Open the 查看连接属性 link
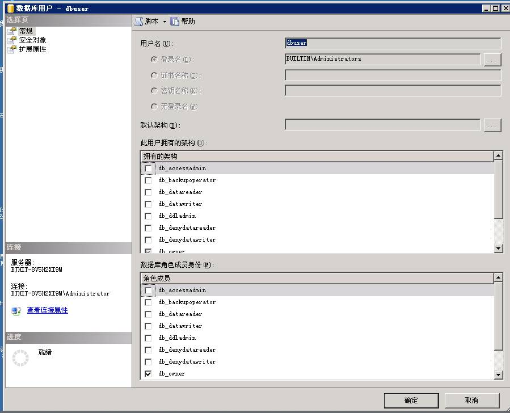Viewport: 510px width, 413px height. [48, 310]
